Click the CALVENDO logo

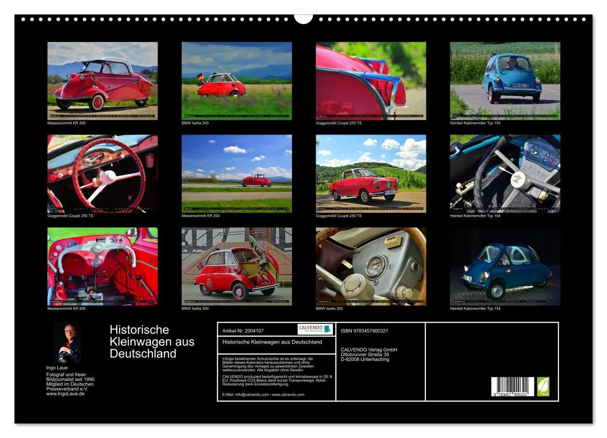coord(315,329)
